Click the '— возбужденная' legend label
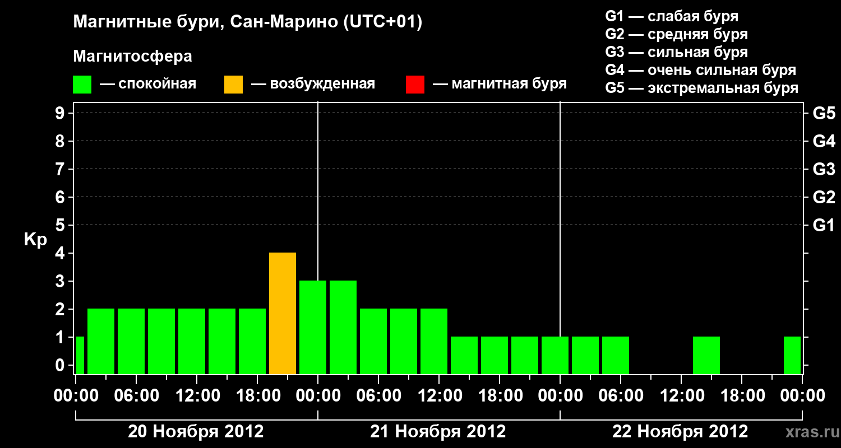Image resolution: width=841 pixels, height=448 pixels. (313, 84)
